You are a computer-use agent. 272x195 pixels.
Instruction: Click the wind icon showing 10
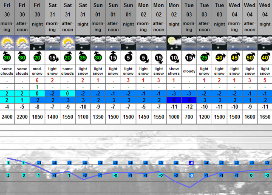(174, 58)
